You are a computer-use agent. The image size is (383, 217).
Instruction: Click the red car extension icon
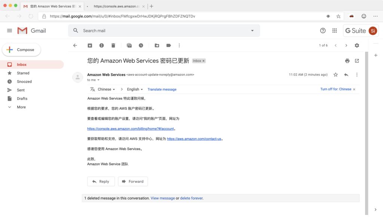(352, 16)
